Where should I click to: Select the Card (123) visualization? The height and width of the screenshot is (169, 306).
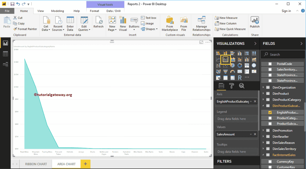[240, 72]
